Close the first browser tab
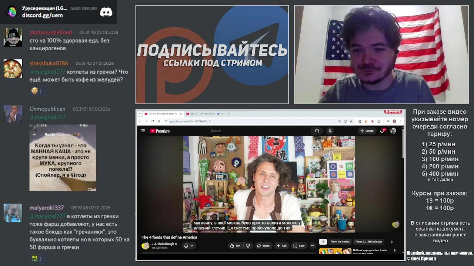The height and width of the screenshot is (266, 474). [x=181, y=114]
